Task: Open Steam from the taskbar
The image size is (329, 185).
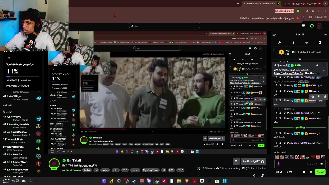Action: [134, 181]
